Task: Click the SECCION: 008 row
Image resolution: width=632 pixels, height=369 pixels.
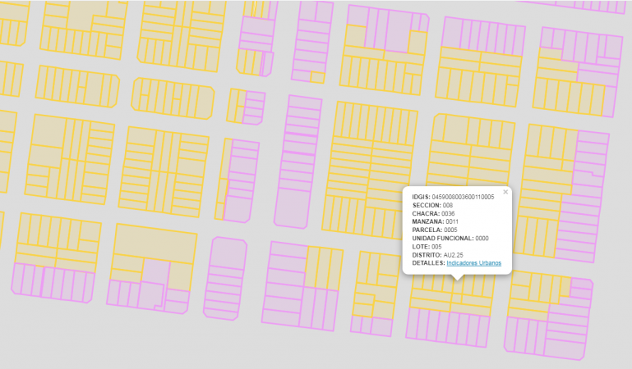Action: tap(433, 205)
